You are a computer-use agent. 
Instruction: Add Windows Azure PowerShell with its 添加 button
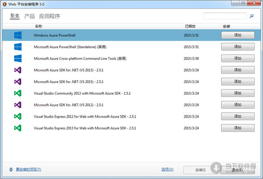point(238,35)
